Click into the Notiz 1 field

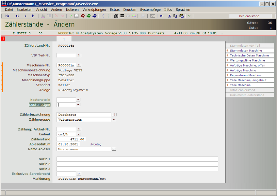(137, 159)
